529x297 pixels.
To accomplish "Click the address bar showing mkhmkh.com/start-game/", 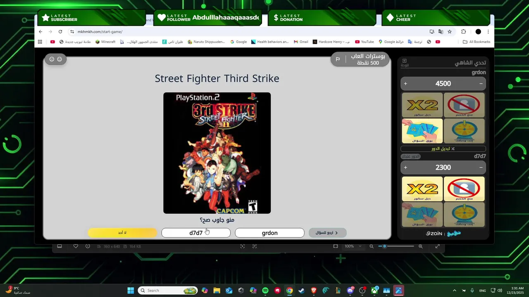I will (248, 32).
